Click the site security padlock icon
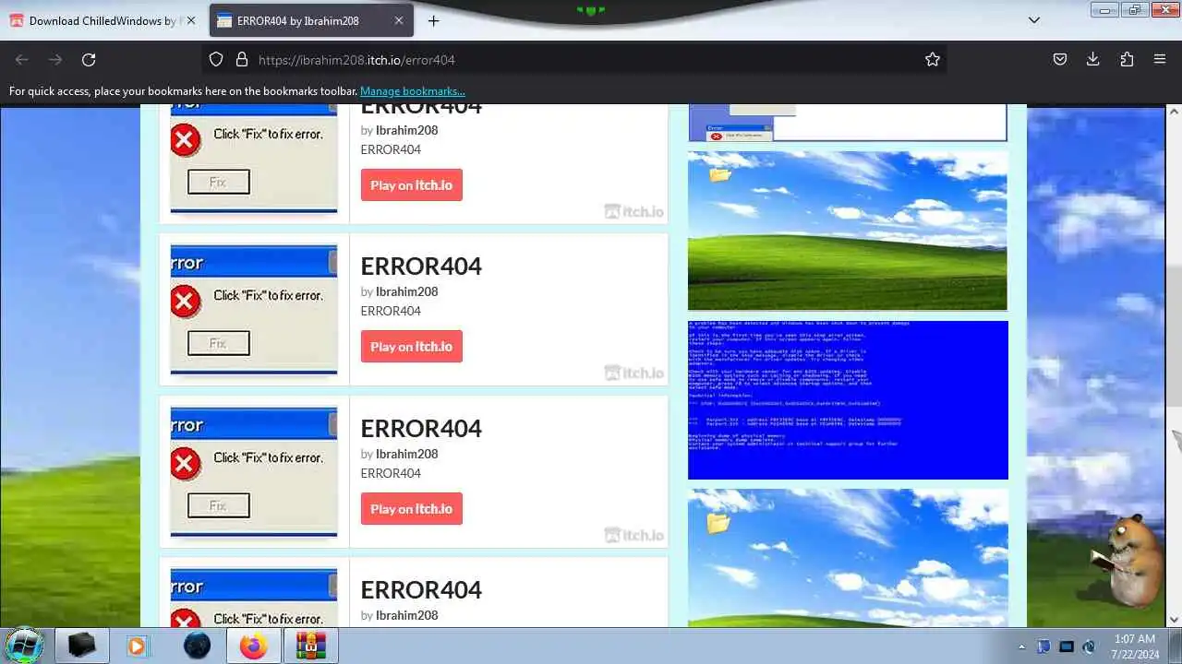The image size is (1182, 664). (242, 59)
